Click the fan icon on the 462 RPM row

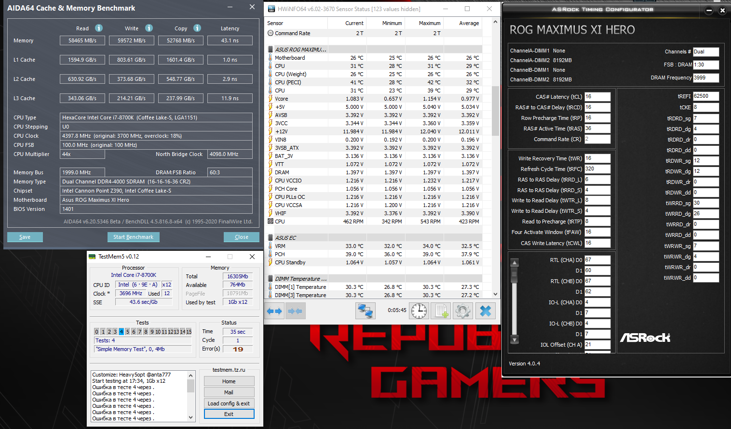pos(270,221)
